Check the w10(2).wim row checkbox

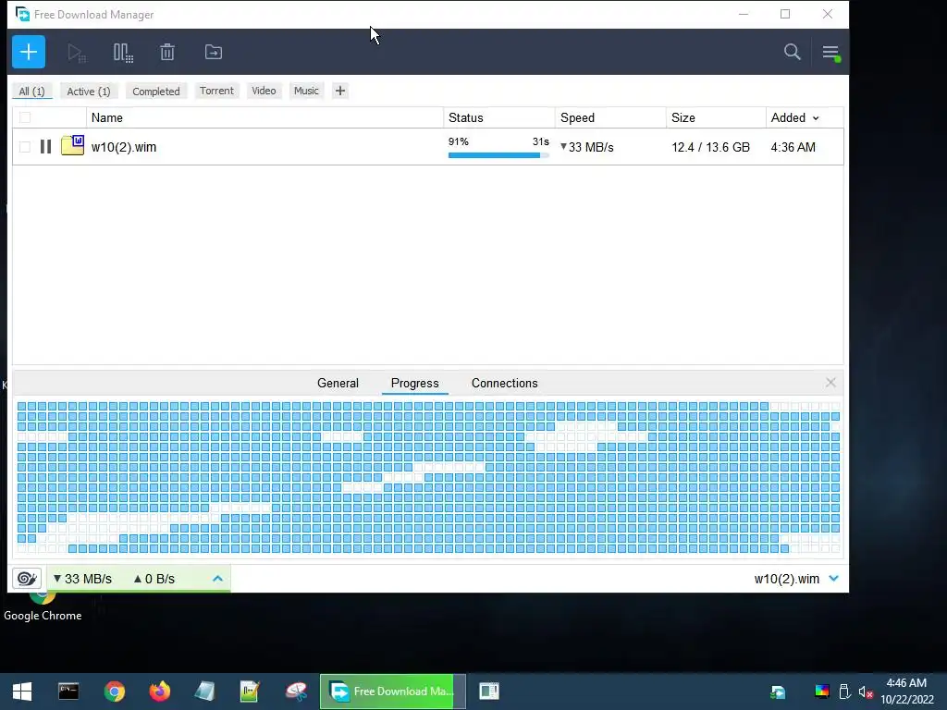tap(25, 147)
